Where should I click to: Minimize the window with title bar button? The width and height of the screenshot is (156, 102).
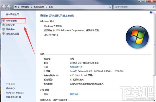pyautogui.click(x=141, y=1)
